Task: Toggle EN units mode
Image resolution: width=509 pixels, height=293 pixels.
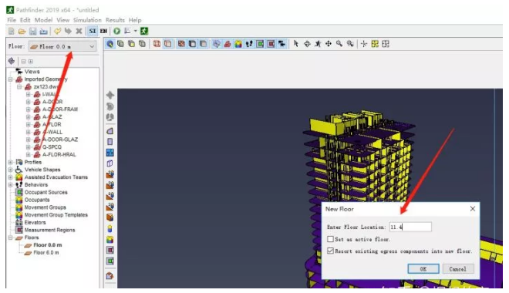Action: tap(103, 31)
